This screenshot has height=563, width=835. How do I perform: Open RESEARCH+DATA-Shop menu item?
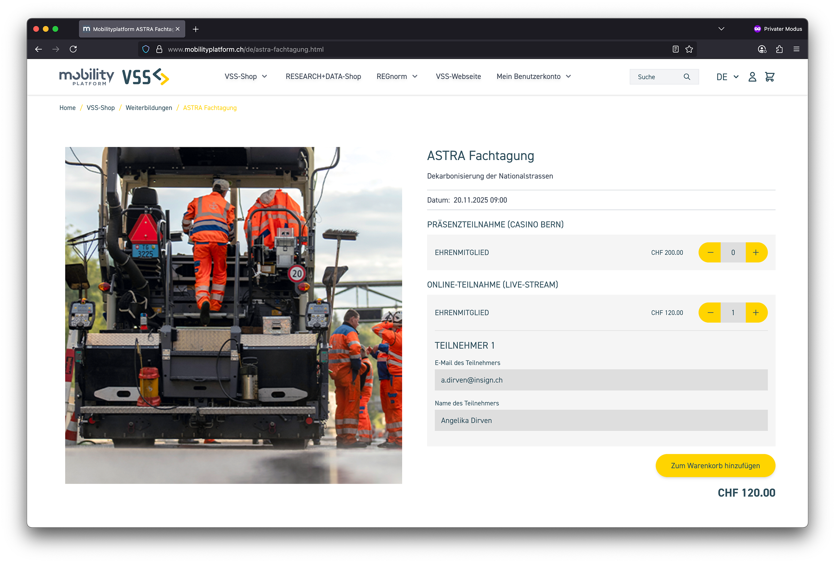(x=323, y=77)
